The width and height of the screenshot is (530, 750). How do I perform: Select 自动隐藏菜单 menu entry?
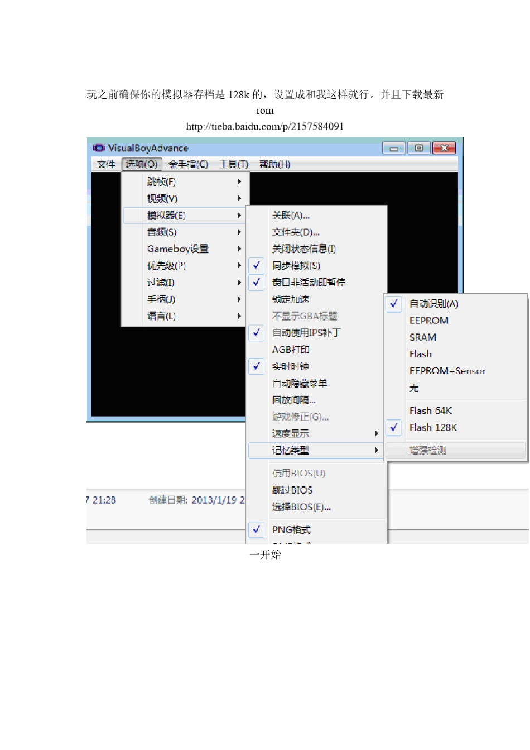click(x=316, y=383)
